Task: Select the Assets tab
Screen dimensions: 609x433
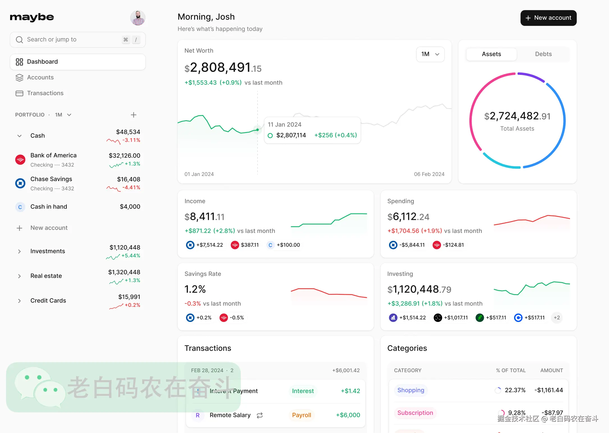Action: point(491,54)
